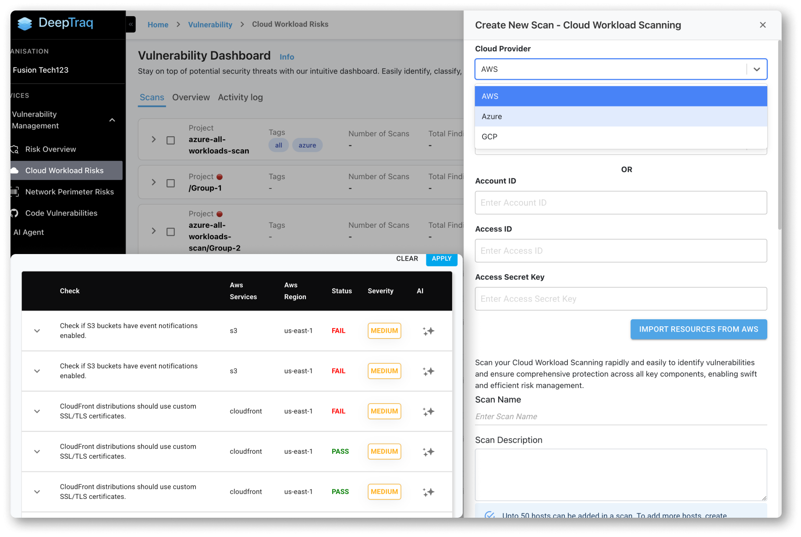Switch to the Scans tab

tap(152, 97)
